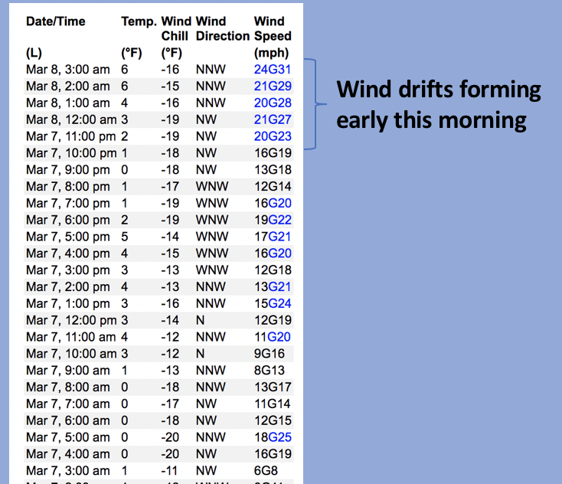562x484 pixels.
Task: Click the Wind Chill column header
Action: tap(175, 29)
